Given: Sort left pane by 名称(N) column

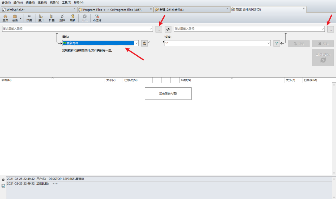Looking at the screenshot, I should 53,80.
